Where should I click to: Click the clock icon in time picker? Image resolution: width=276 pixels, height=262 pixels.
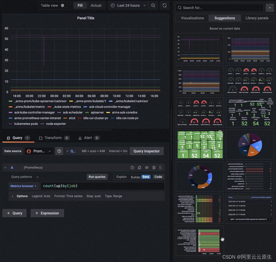pyautogui.click(x=113, y=5)
